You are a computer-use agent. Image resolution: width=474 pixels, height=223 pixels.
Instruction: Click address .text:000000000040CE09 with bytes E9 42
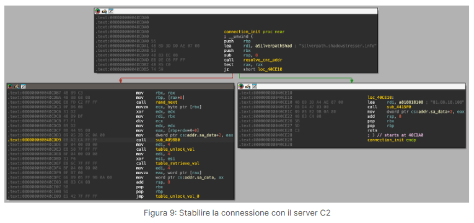coord(53,196)
